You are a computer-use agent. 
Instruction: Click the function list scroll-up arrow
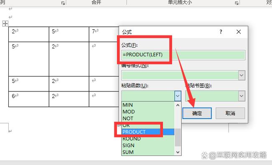(178, 105)
